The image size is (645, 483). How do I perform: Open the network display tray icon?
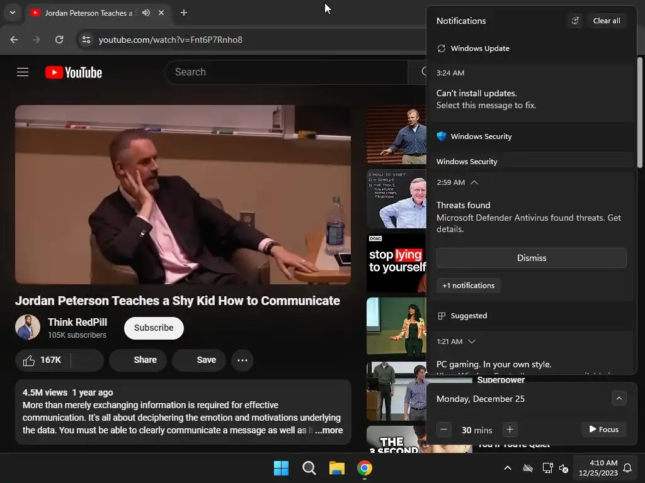tap(547, 468)
